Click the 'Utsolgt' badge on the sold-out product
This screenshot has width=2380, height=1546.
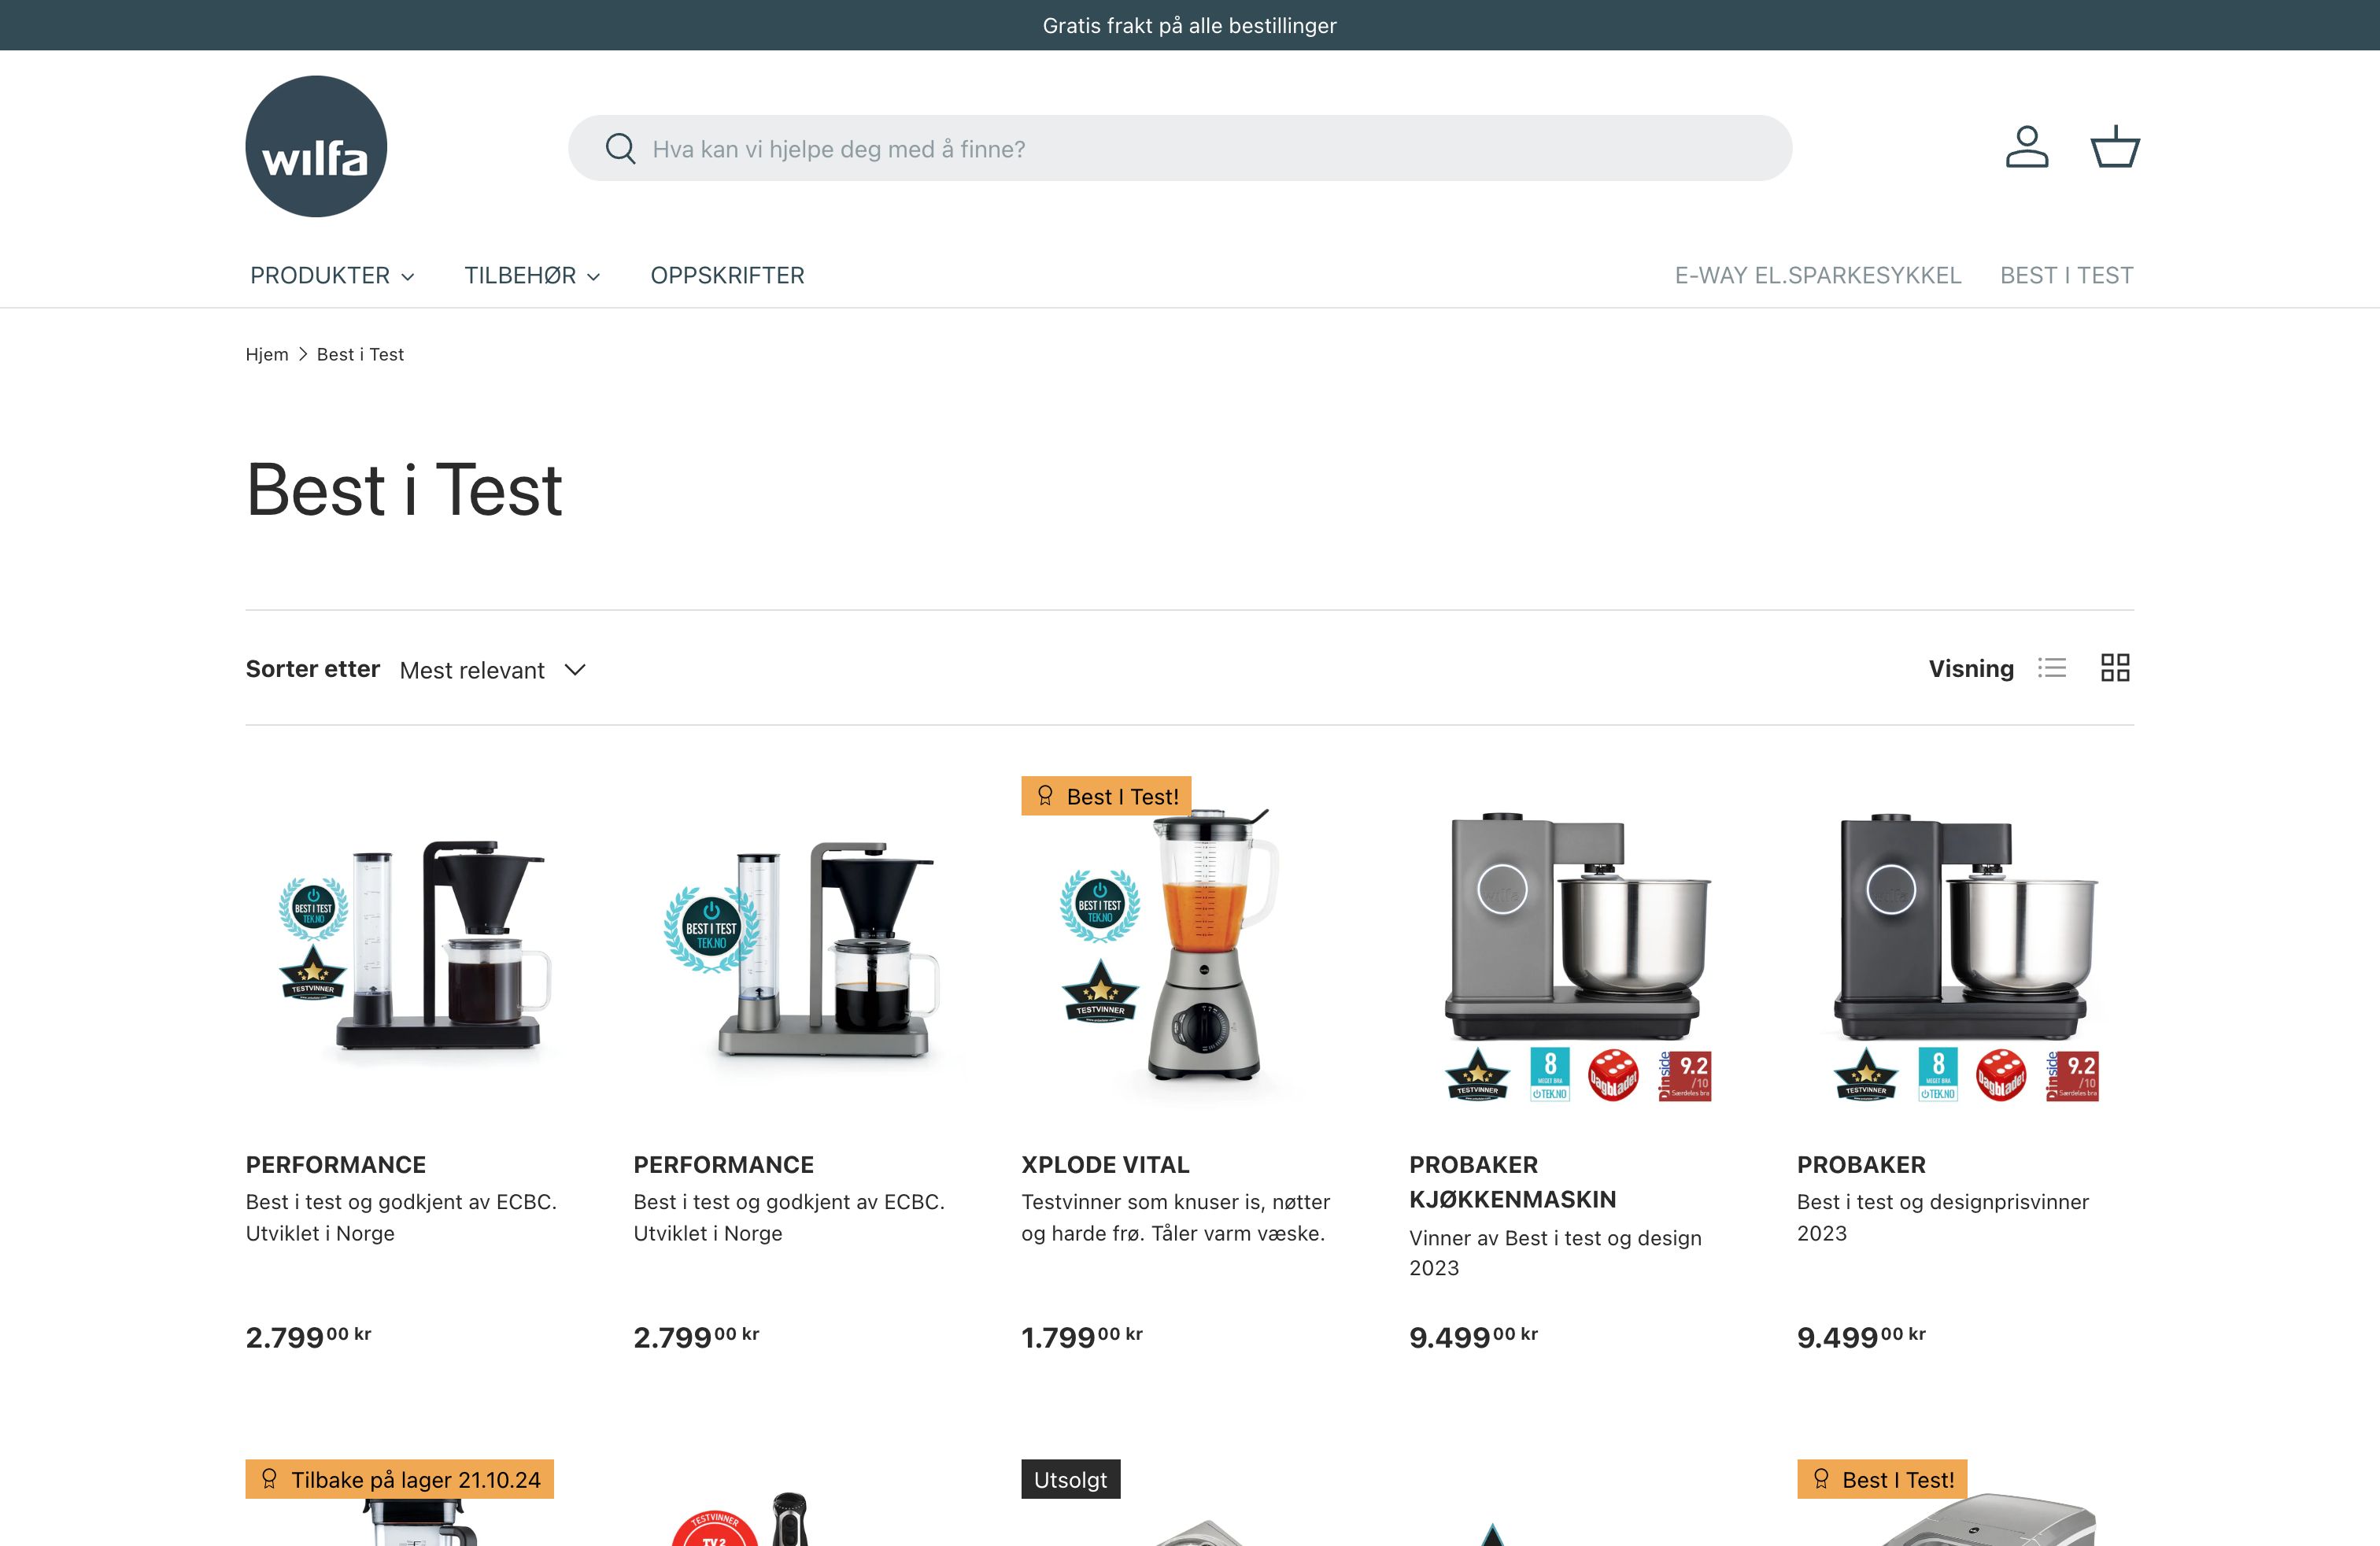pos(1070,1479)
